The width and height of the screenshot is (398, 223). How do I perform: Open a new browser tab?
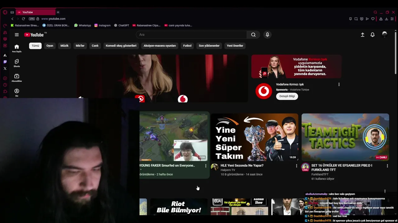click(x=58, y=12)
